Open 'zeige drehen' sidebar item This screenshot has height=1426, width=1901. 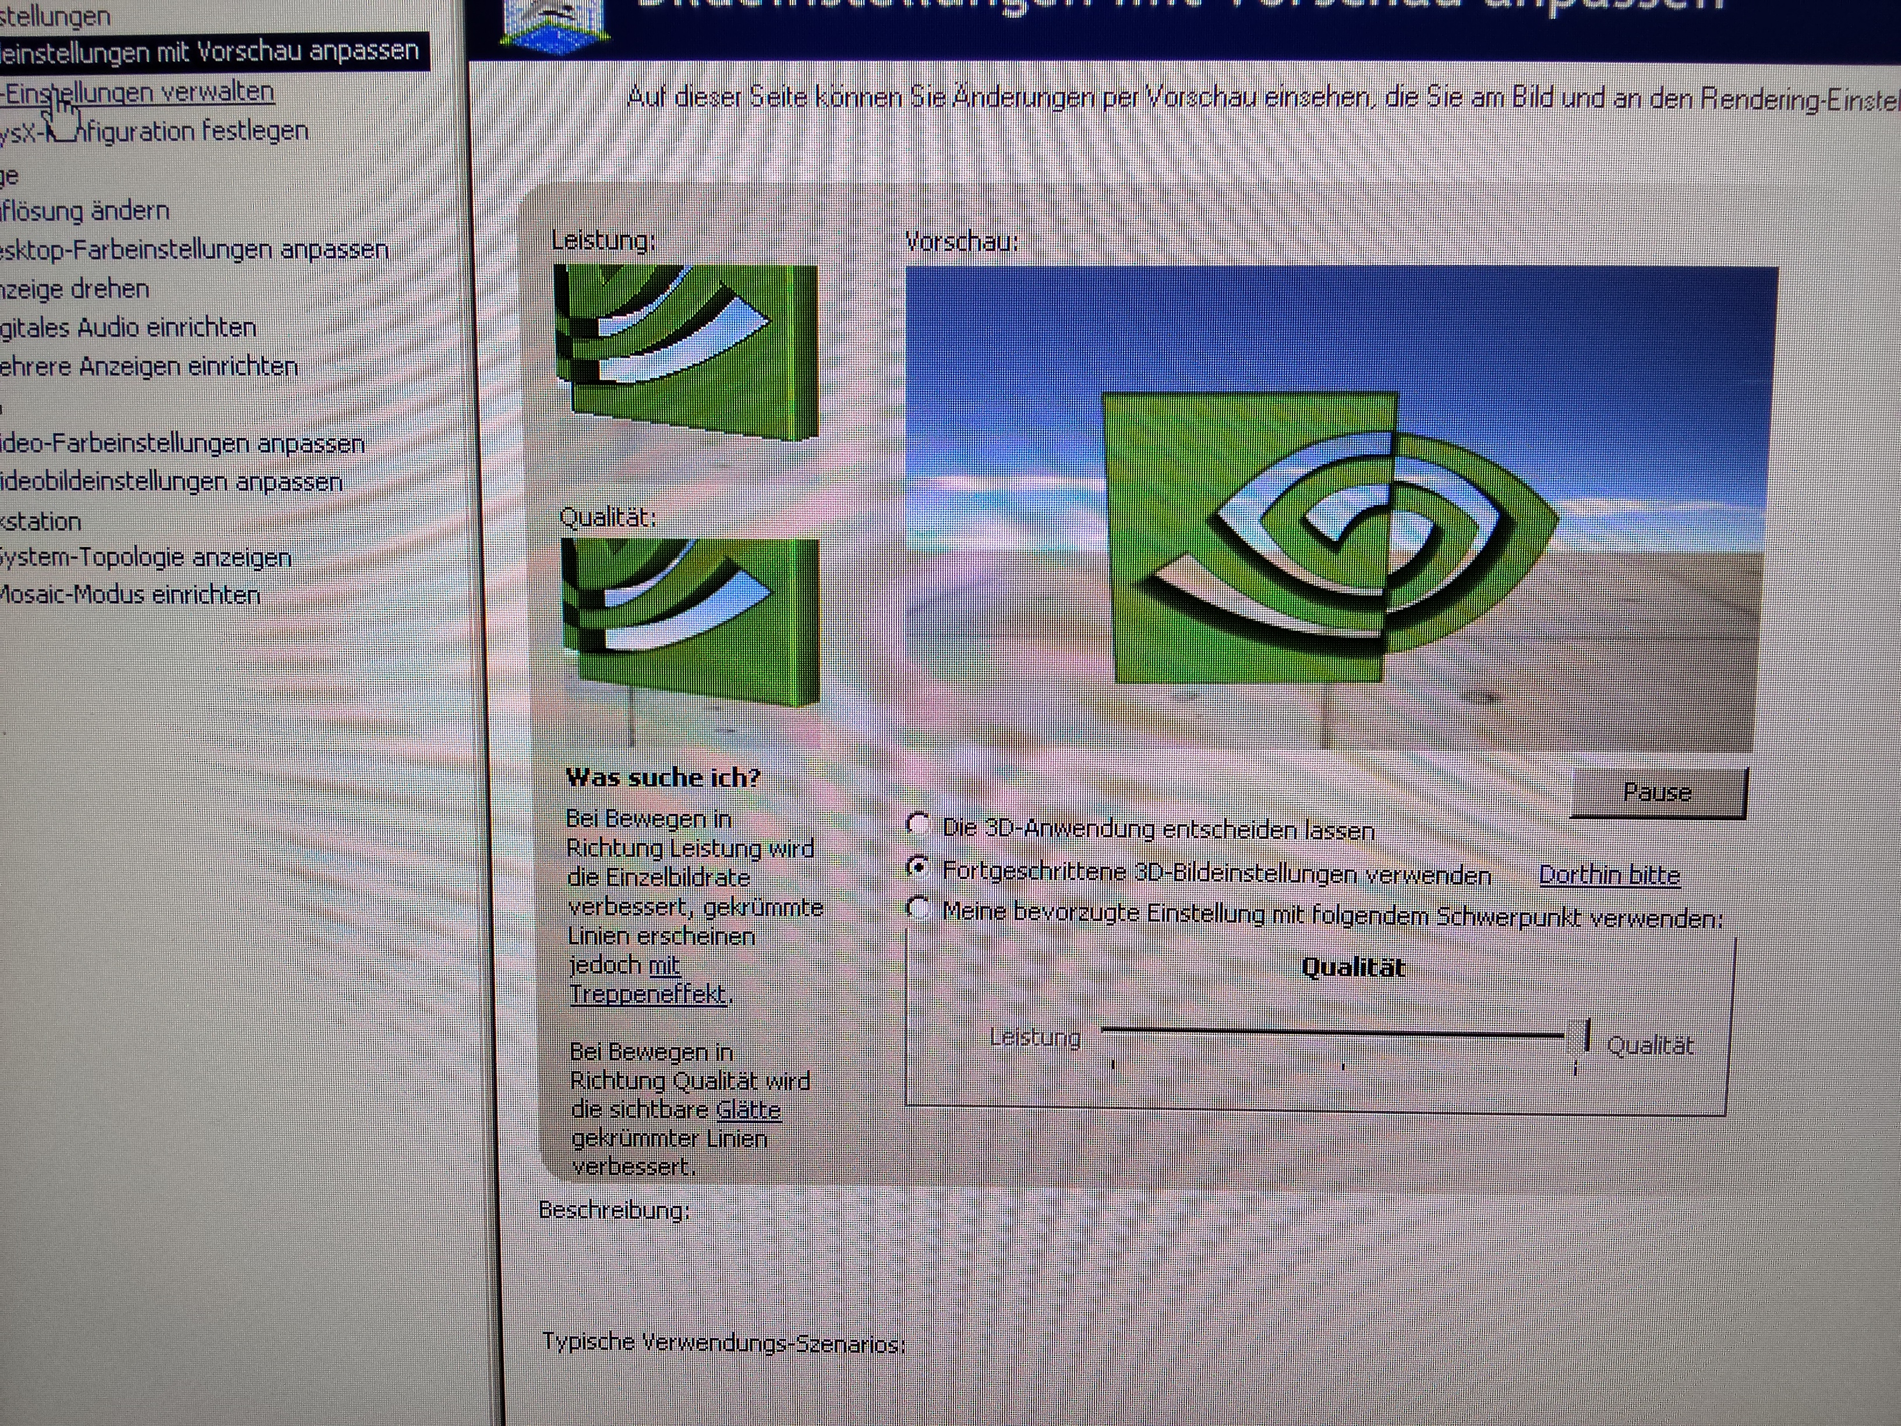point(75,289)
